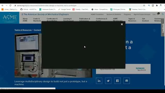Screen dimensions: 165x93
Task: Open Publications & Submissions menu
Action: (x=85, y=20)
